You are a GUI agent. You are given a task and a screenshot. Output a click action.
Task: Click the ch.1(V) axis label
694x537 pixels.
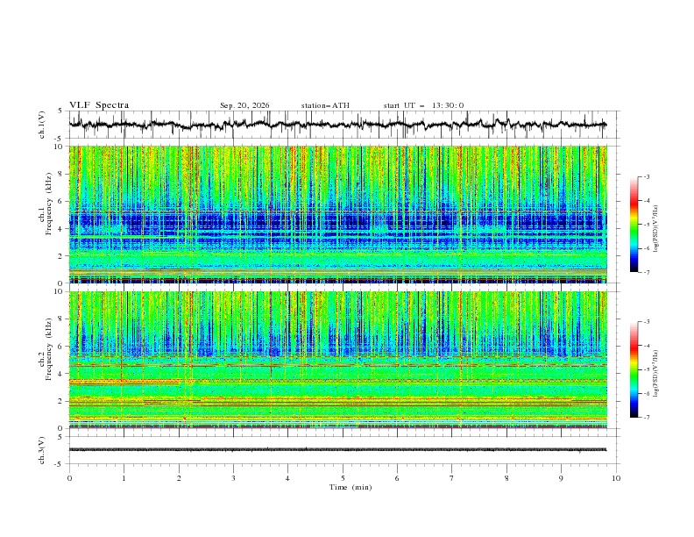click(x=42, y=125)
